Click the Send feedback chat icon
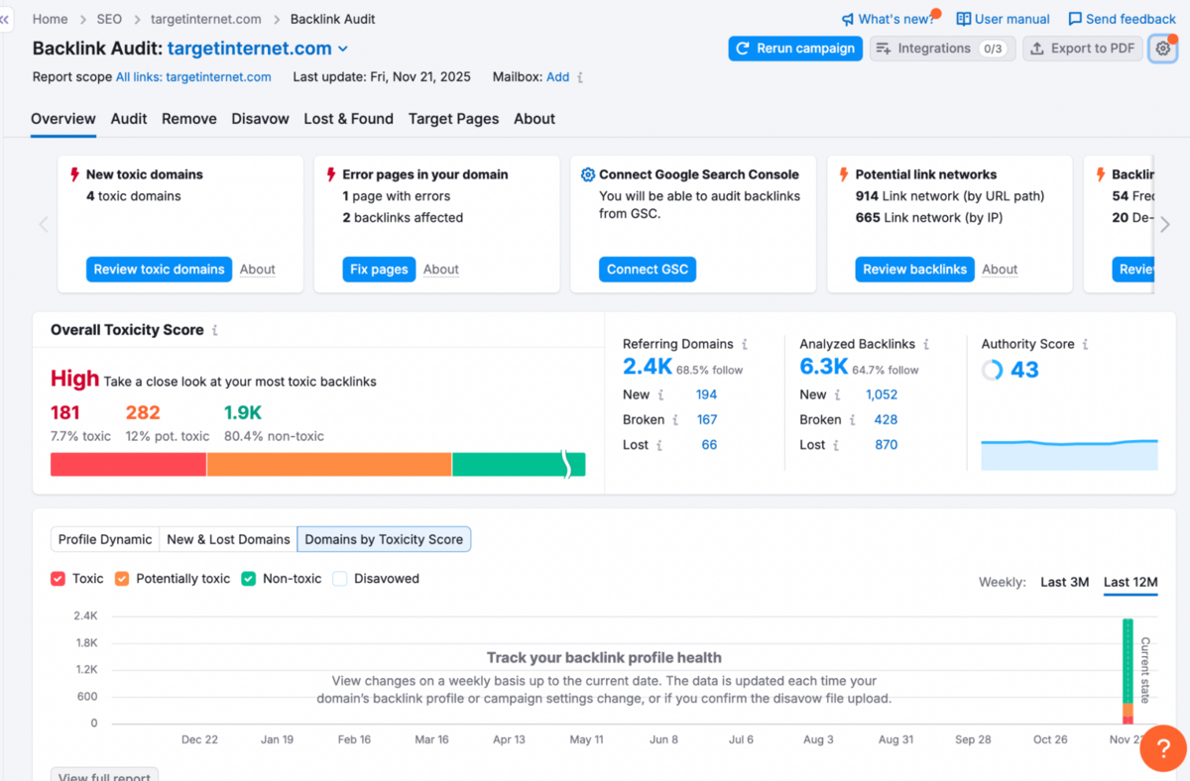The height and width of the screenshot is (781, 1190). click(1074, 19)
